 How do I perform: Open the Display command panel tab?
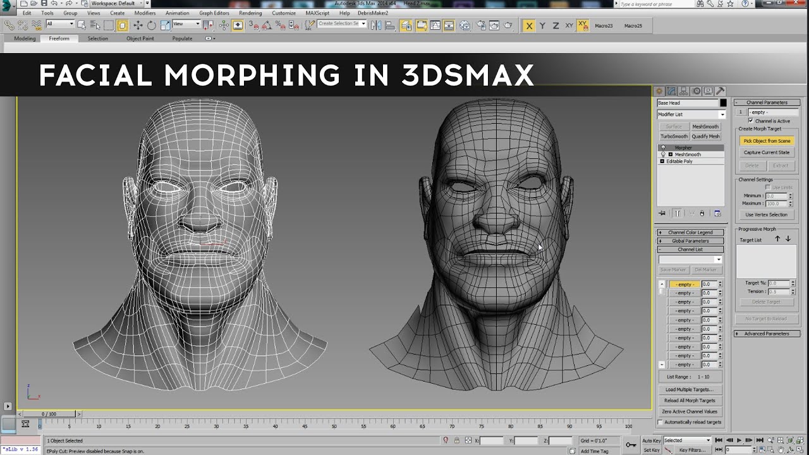pyautogui.click(x=709, y=91)
